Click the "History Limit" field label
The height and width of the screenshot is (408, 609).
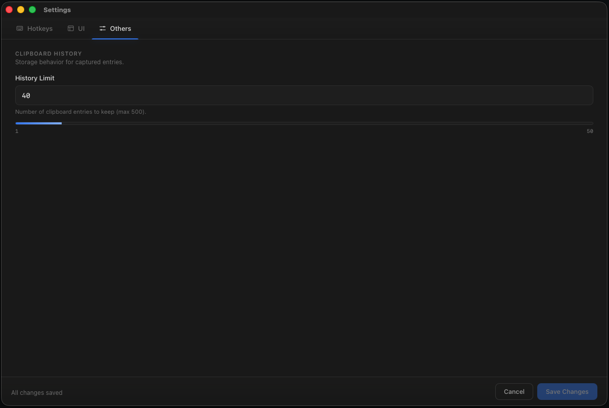35,78
